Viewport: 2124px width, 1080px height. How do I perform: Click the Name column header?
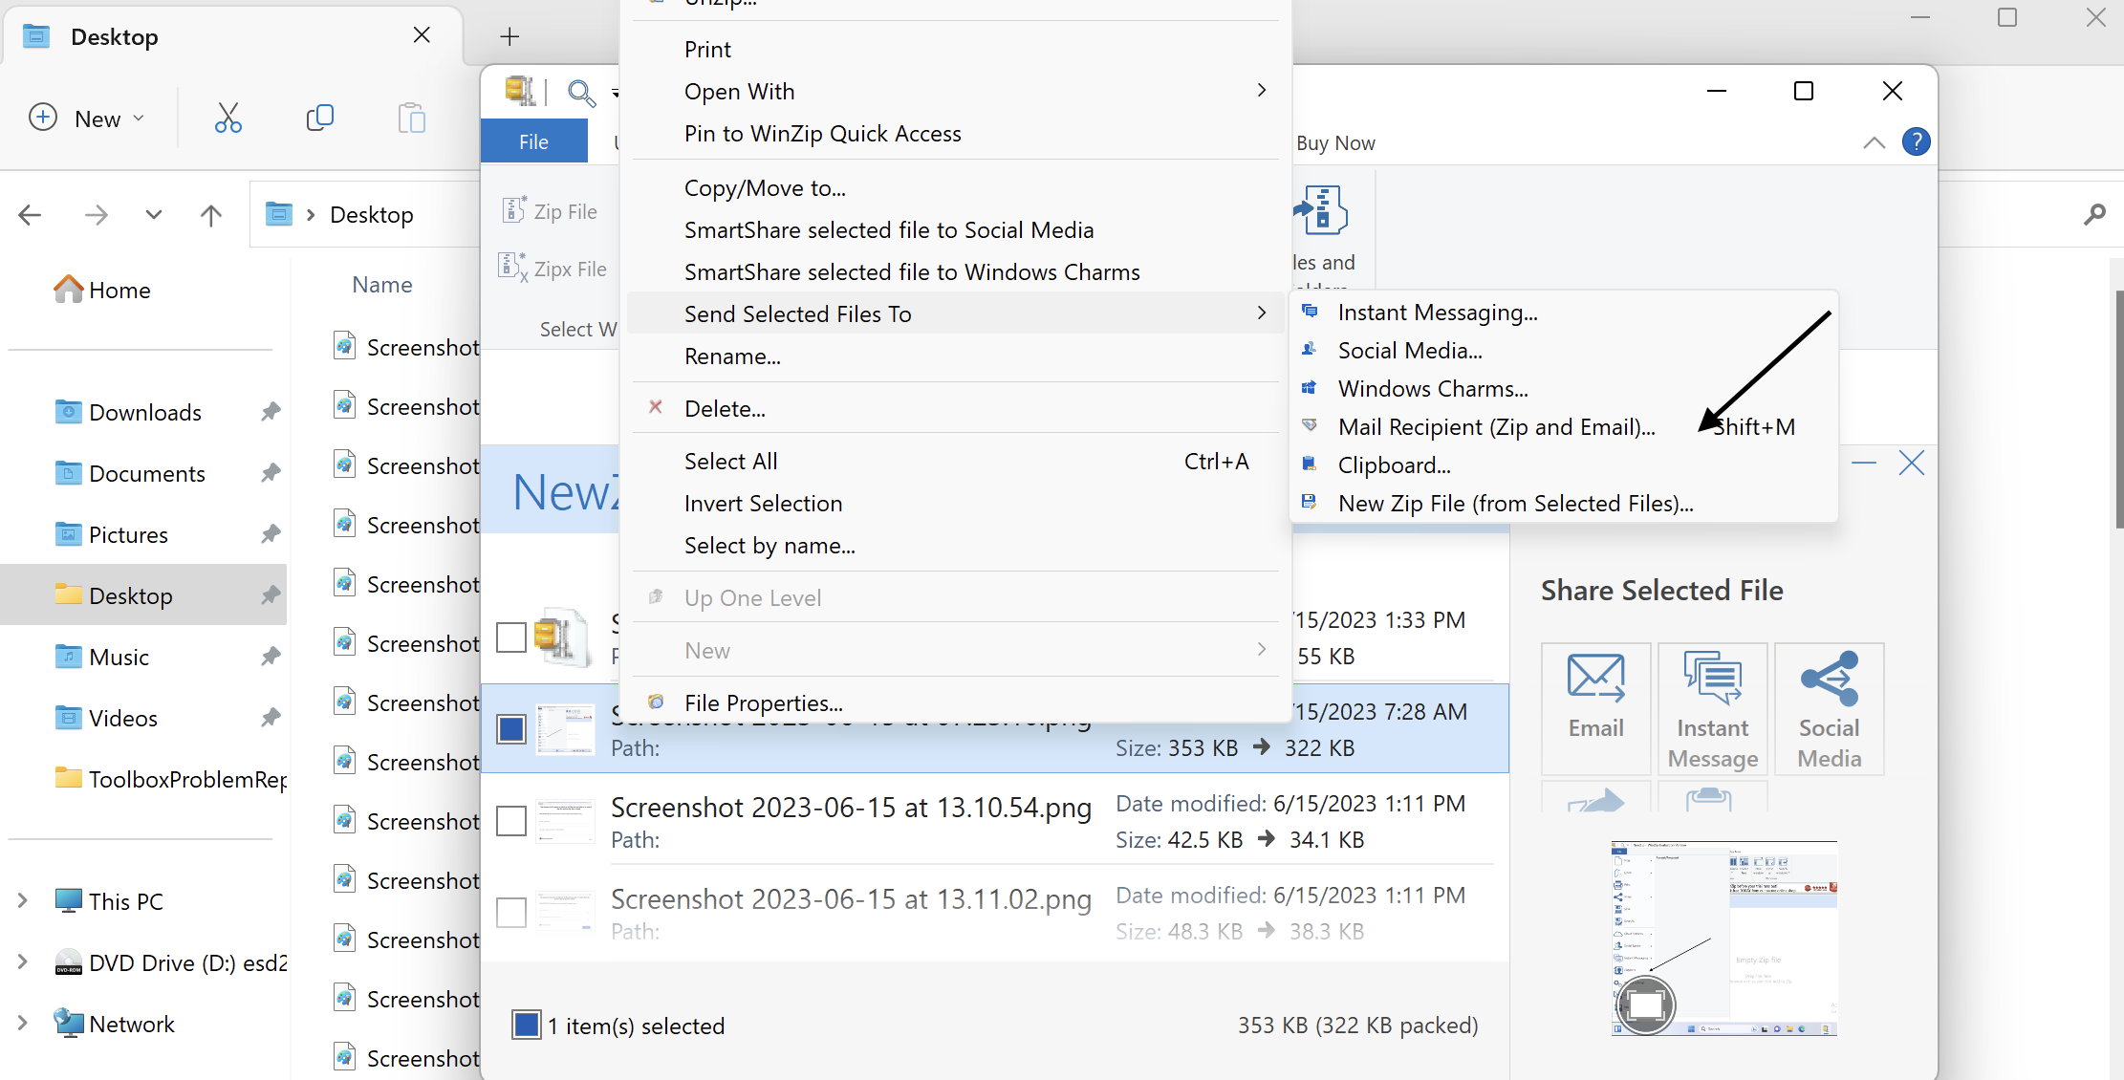point(382,285)
